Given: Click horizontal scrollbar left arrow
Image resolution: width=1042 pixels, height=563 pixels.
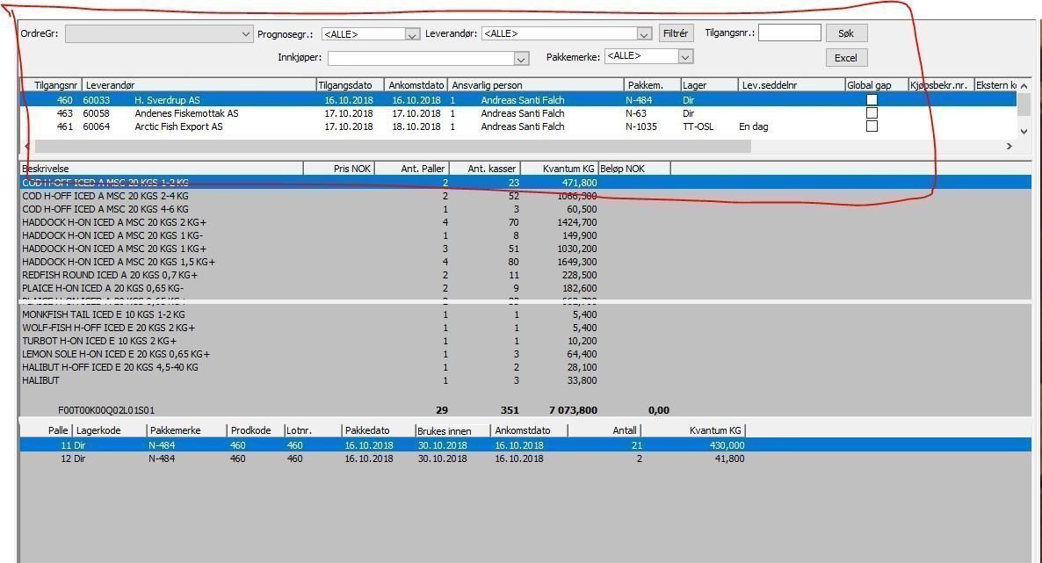Looking at the screenshot, I should [27, 146].
